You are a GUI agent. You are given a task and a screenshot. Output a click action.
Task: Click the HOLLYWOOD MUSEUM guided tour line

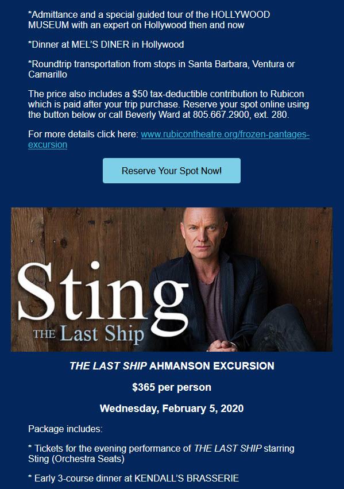pyautogui.click(x=149, y=20)
